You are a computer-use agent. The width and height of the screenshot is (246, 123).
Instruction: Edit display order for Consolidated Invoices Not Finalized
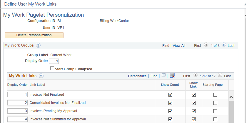(x=18, y=103)
